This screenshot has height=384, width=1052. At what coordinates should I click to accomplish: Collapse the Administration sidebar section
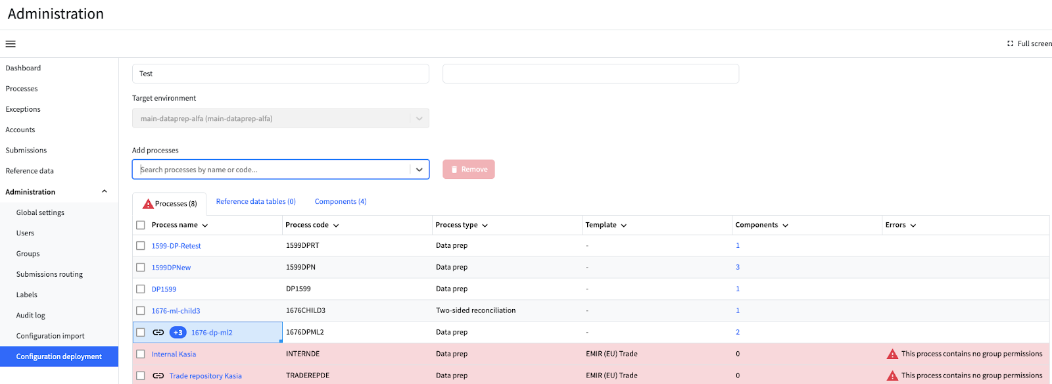click(x=104, y=191)
